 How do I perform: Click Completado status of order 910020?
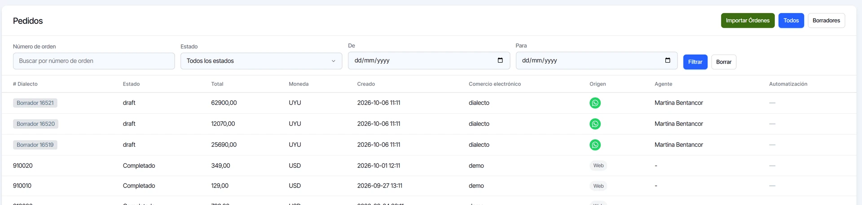[x=139, y=166]
